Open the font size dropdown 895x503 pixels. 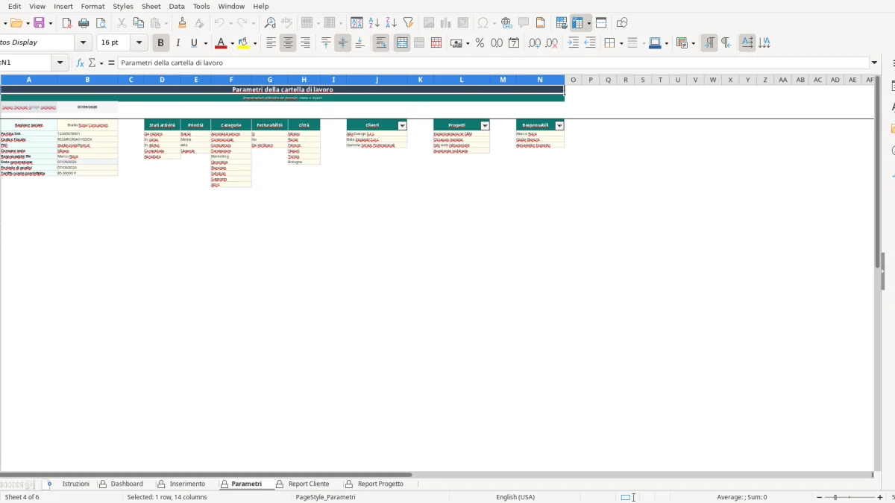[139, 43]
